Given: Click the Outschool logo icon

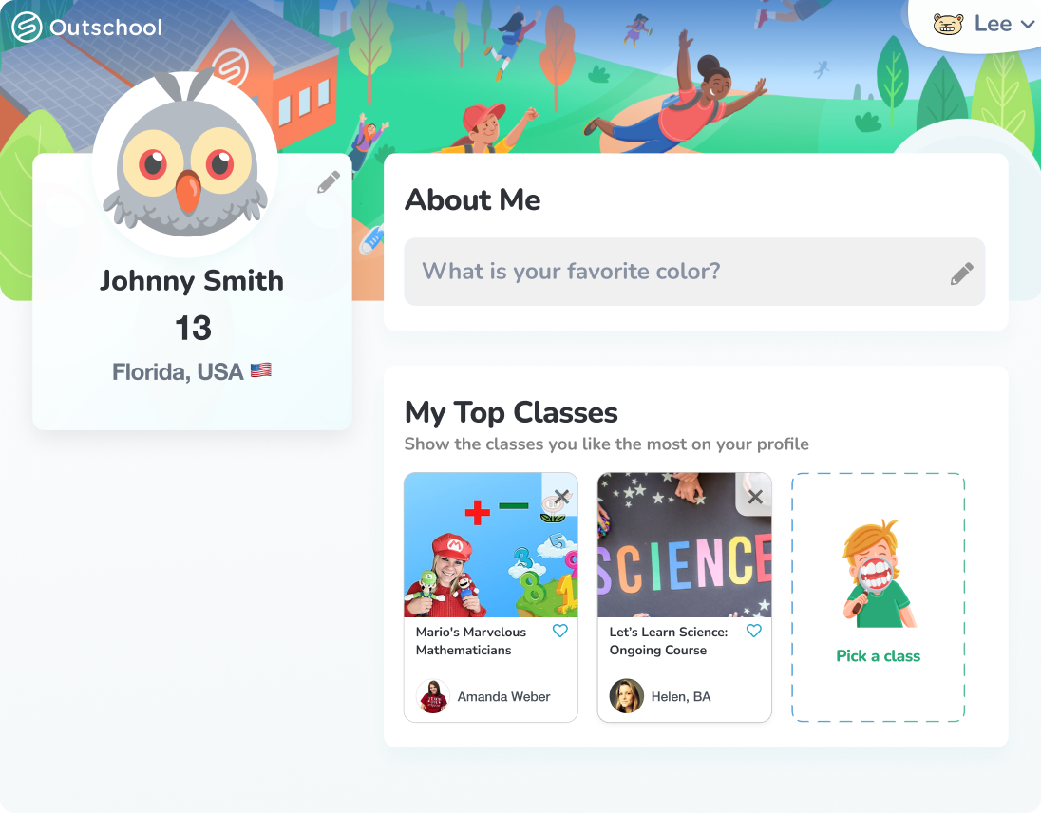Looking at the screenshot, I should pos(27,28).
